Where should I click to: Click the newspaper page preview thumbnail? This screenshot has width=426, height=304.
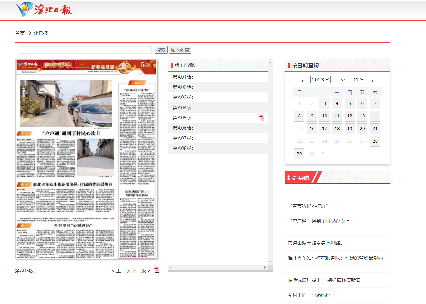pos(86,160)
